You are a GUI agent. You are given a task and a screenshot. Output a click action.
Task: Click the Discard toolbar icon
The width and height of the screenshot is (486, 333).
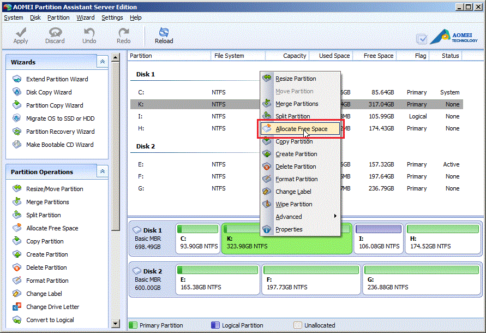(x=55, y=32)
